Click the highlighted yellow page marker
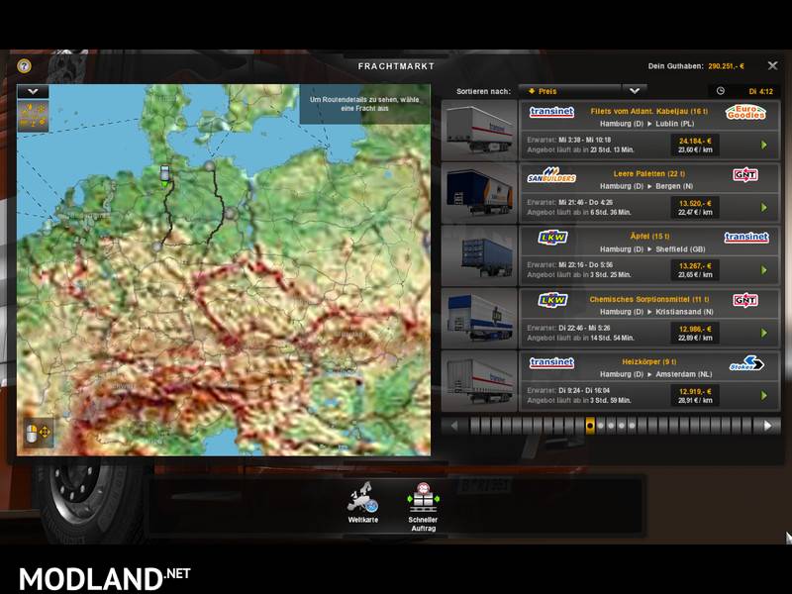The width and height of the screenshot is (792, 594). coord(589,426)
